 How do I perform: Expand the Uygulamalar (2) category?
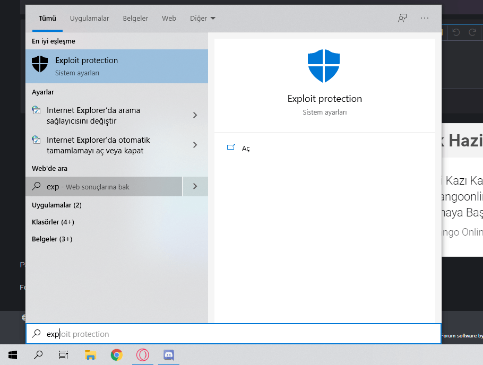pyautogui.click(x=57, y=205)
